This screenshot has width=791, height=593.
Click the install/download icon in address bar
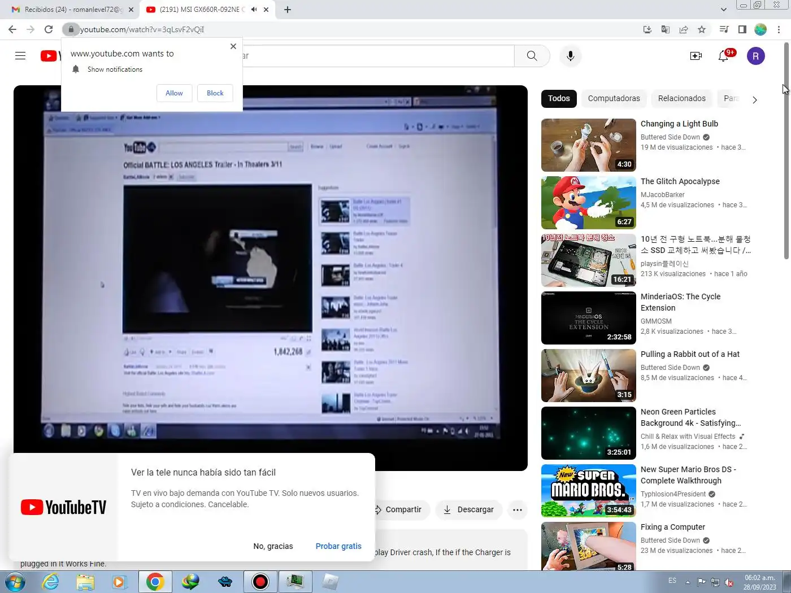pyautogui.click(x=647, y=29)
